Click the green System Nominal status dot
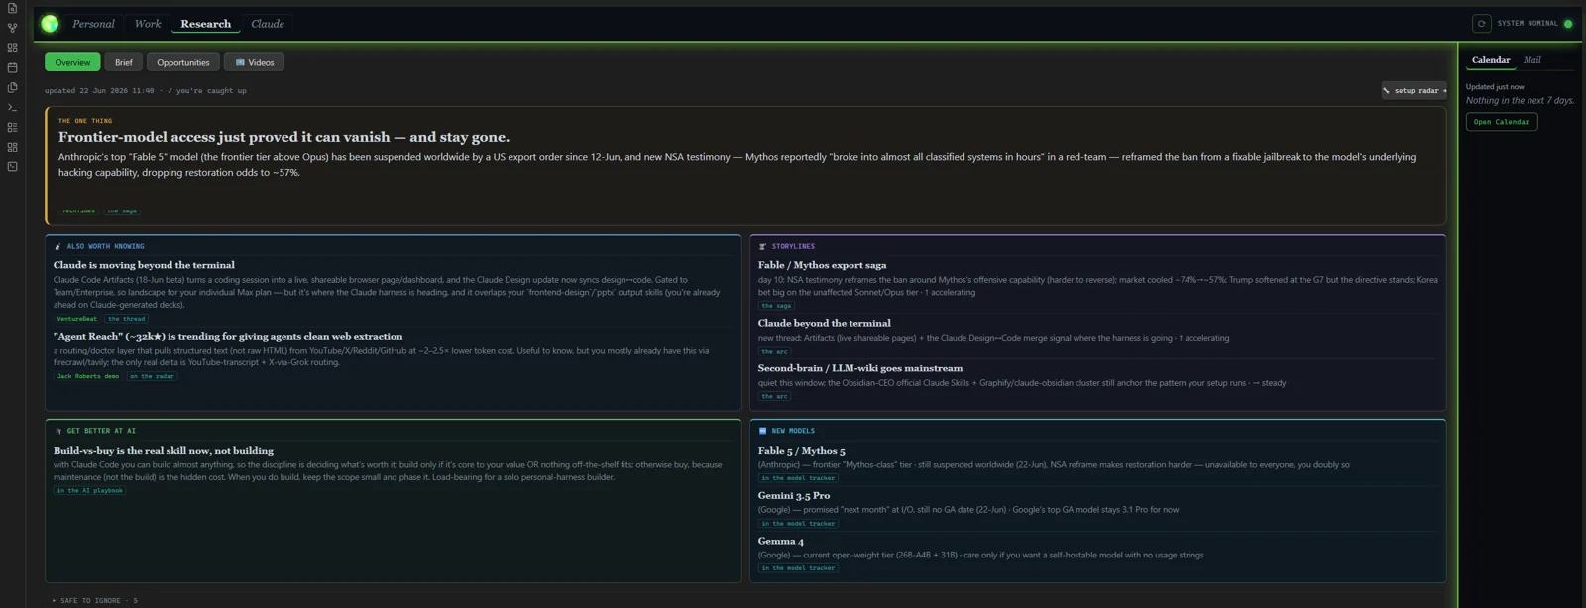 pos(1568,24)
